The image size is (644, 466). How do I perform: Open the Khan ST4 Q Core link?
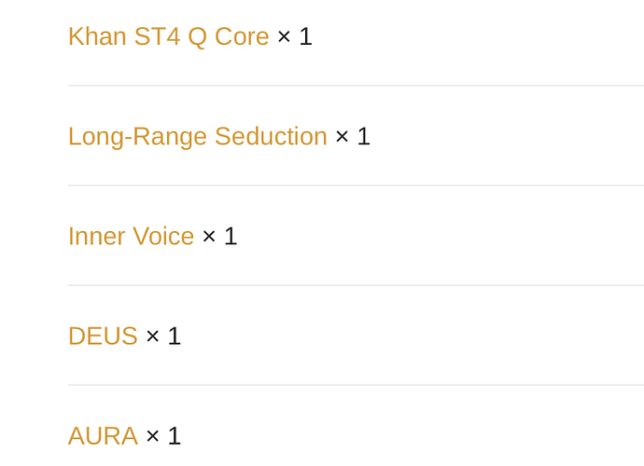(168, 36)
